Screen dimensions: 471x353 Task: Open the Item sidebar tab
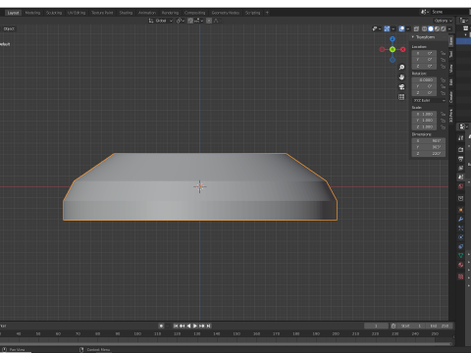(451, 41)
